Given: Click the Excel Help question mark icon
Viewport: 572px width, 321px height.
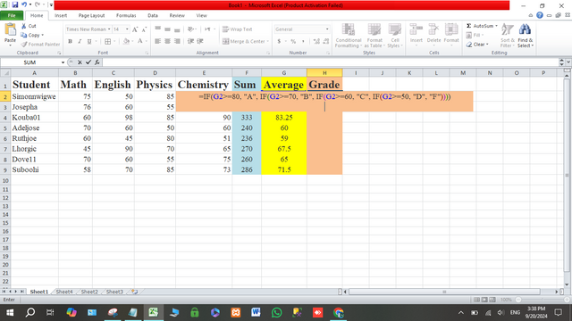Looking at the screenshot, I should pyautogui.click(x=540, y=15).
